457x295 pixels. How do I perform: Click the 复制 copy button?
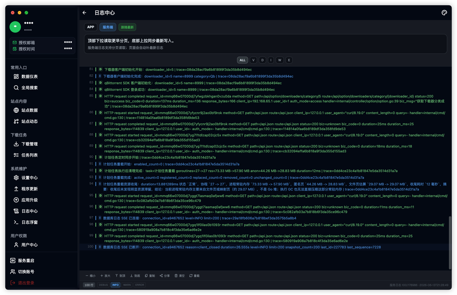point(150,276)
